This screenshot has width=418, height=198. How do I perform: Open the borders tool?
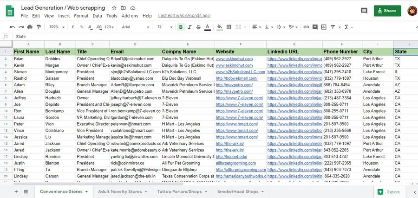(x=229, y=27)
